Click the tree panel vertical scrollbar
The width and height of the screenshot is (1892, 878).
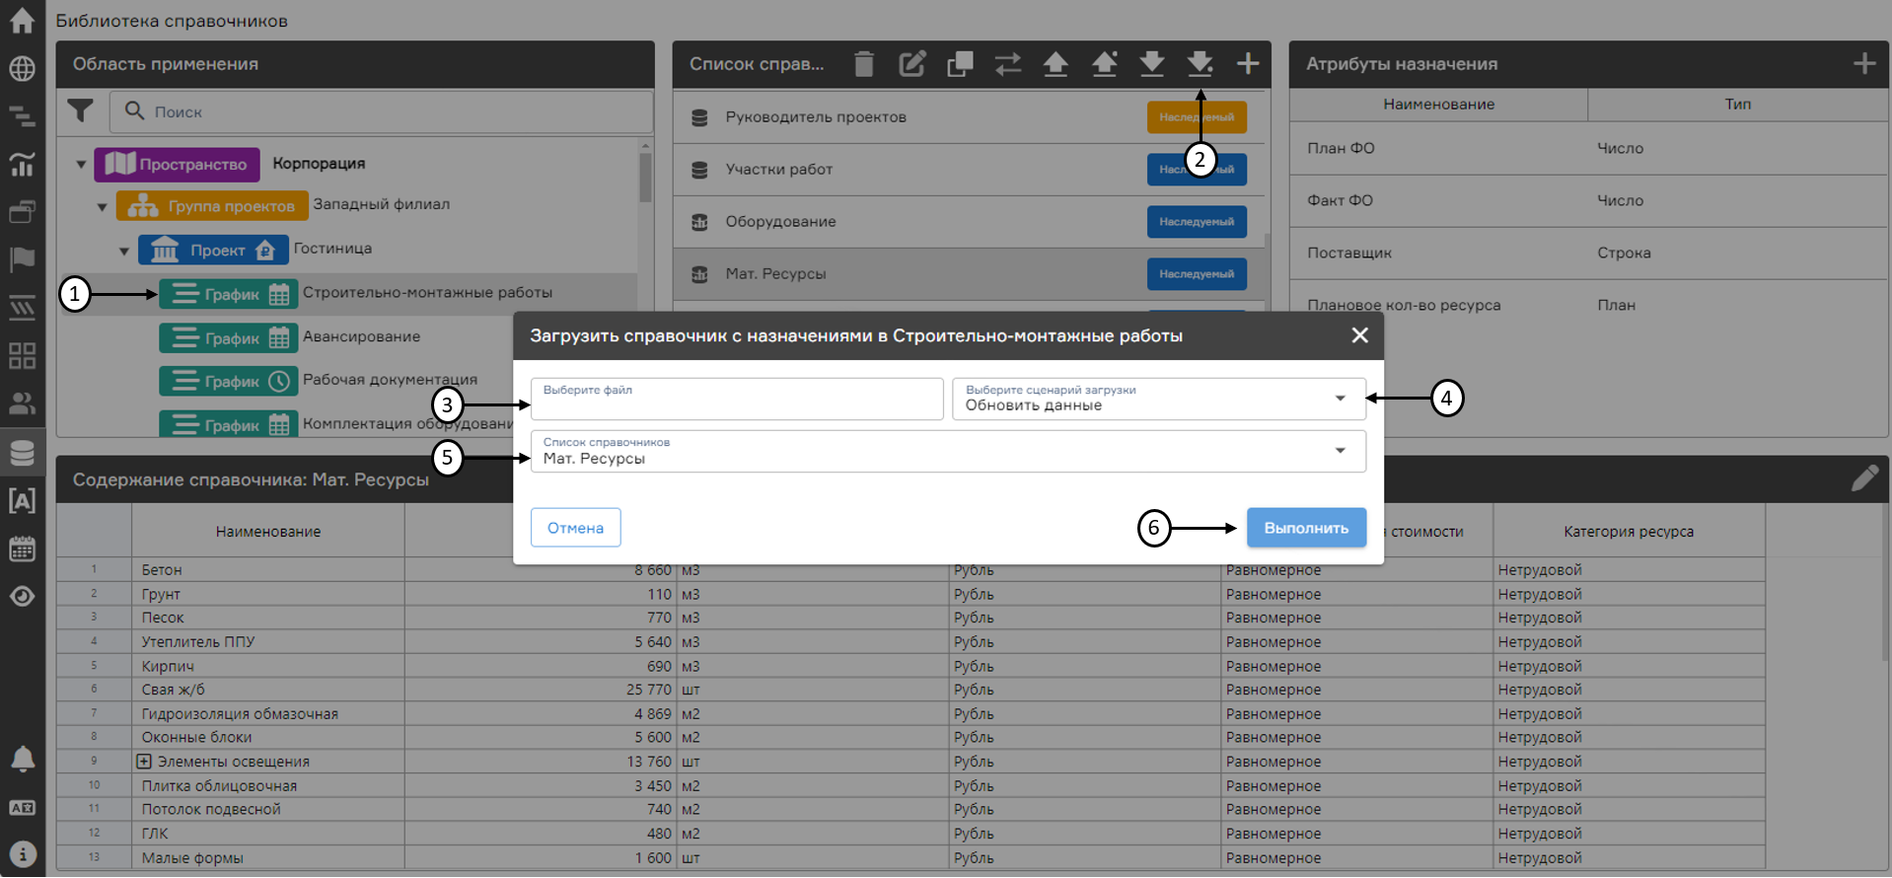coord(645,178)
